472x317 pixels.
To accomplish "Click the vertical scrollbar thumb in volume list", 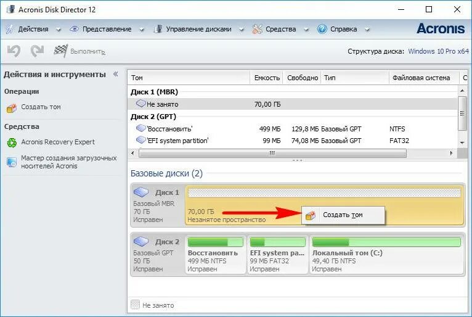I will [x=462, y=113].
